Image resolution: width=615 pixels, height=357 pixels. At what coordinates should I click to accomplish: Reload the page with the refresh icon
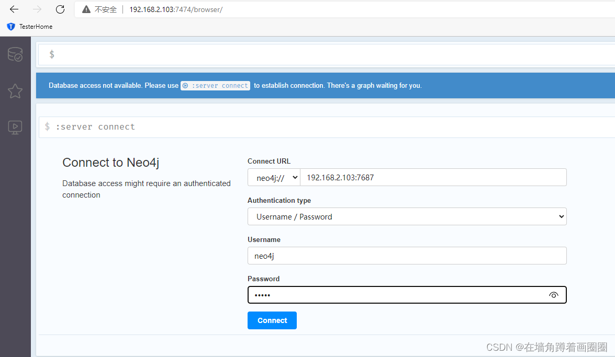click(x=60, y=9)
